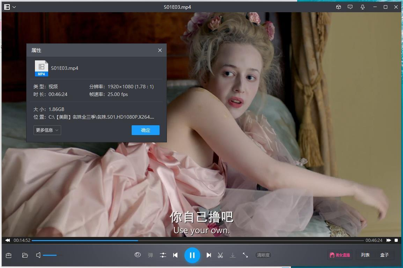Open 美女直播 live streaming link
403x268 pixels.
coord(339,255)
